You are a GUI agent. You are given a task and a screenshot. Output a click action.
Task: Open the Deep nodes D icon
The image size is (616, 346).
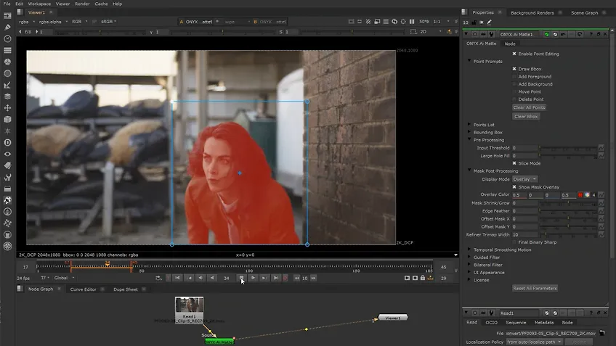click(x=7, y=142)
